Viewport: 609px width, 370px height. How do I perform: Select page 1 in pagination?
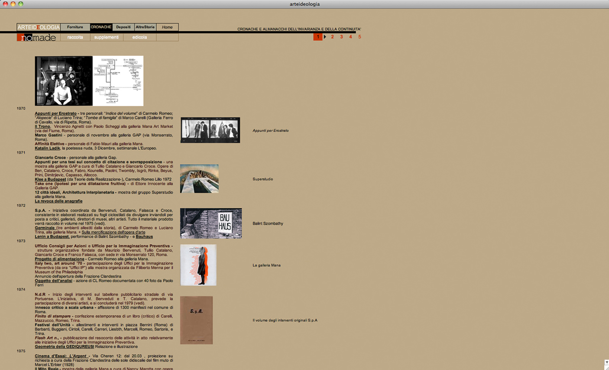tap(318, 37)
